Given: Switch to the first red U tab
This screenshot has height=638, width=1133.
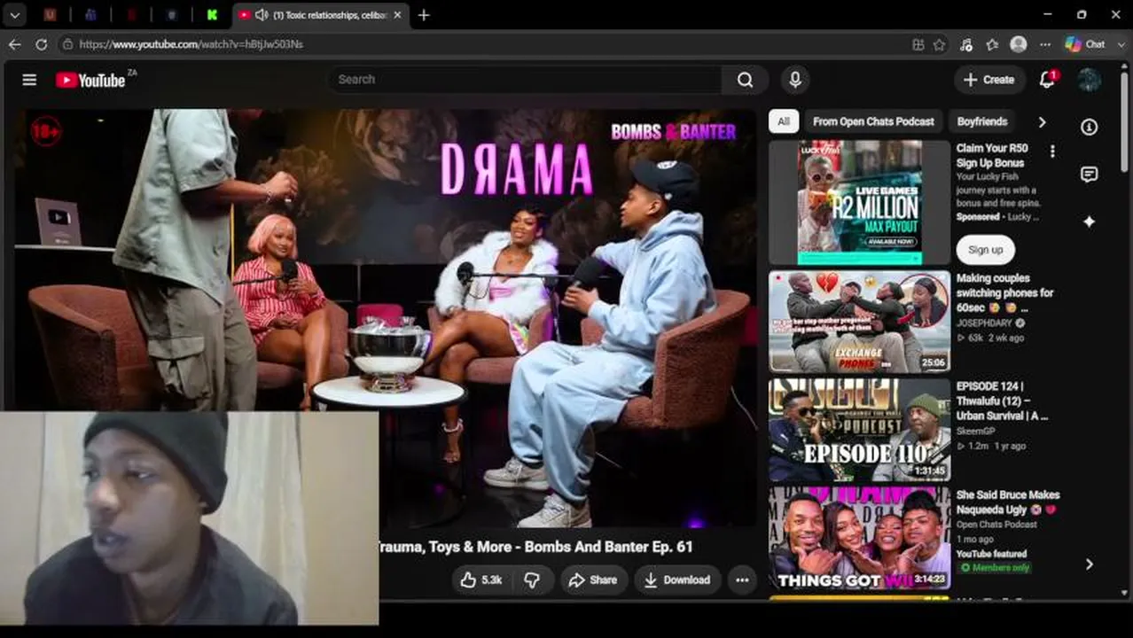Looking at the screenshot, I should 50,15.
